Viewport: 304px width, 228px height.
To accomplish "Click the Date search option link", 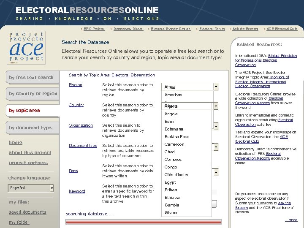I will click(73, 171).
